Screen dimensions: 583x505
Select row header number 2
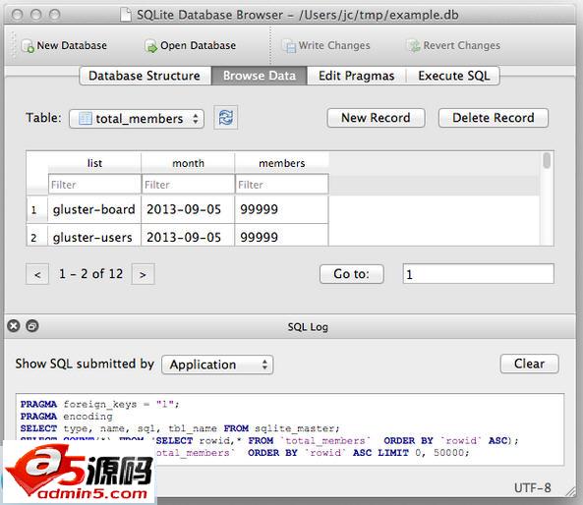[37, 236]
